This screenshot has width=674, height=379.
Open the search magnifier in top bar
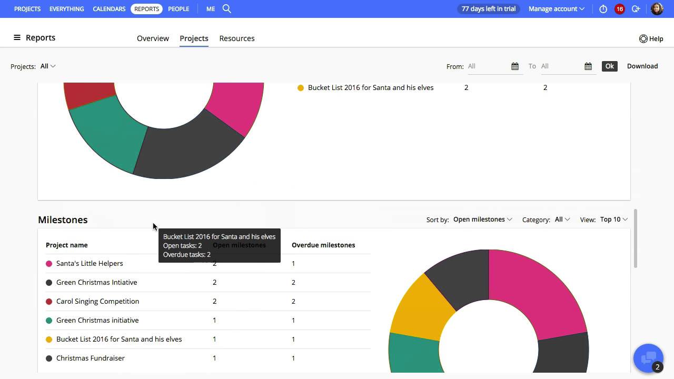pos(227,9)
